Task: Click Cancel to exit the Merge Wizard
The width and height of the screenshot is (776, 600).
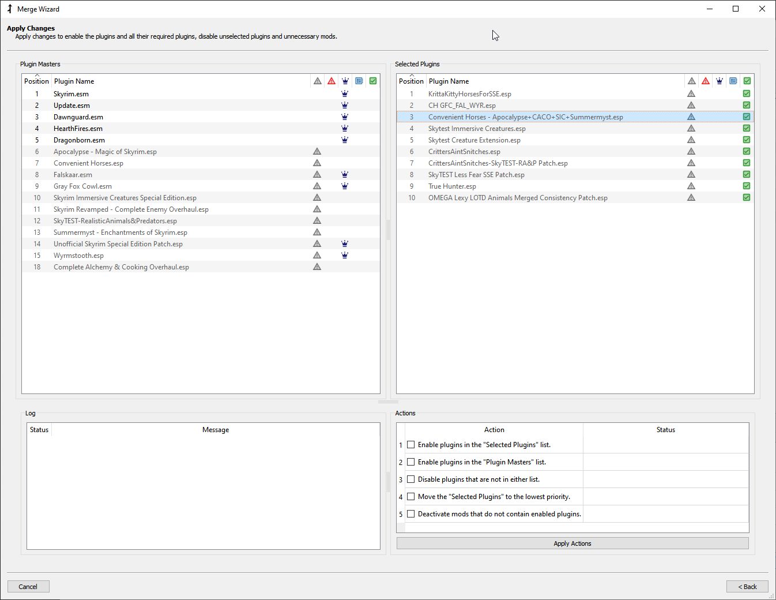Action: pos(28,586)
